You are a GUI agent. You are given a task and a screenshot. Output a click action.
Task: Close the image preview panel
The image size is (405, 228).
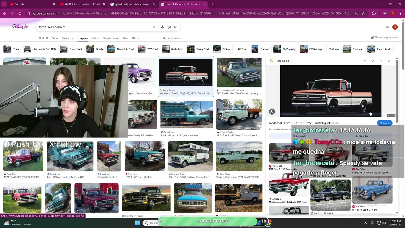point(389,61)
